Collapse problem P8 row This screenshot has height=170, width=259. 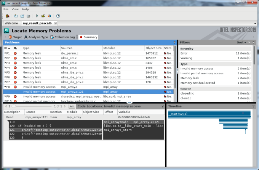click(x=5, y=87)
